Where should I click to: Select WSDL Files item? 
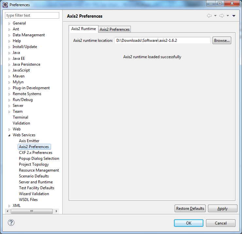pos(28,200)
